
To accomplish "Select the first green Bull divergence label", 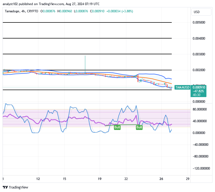I will tap(117, 127).
